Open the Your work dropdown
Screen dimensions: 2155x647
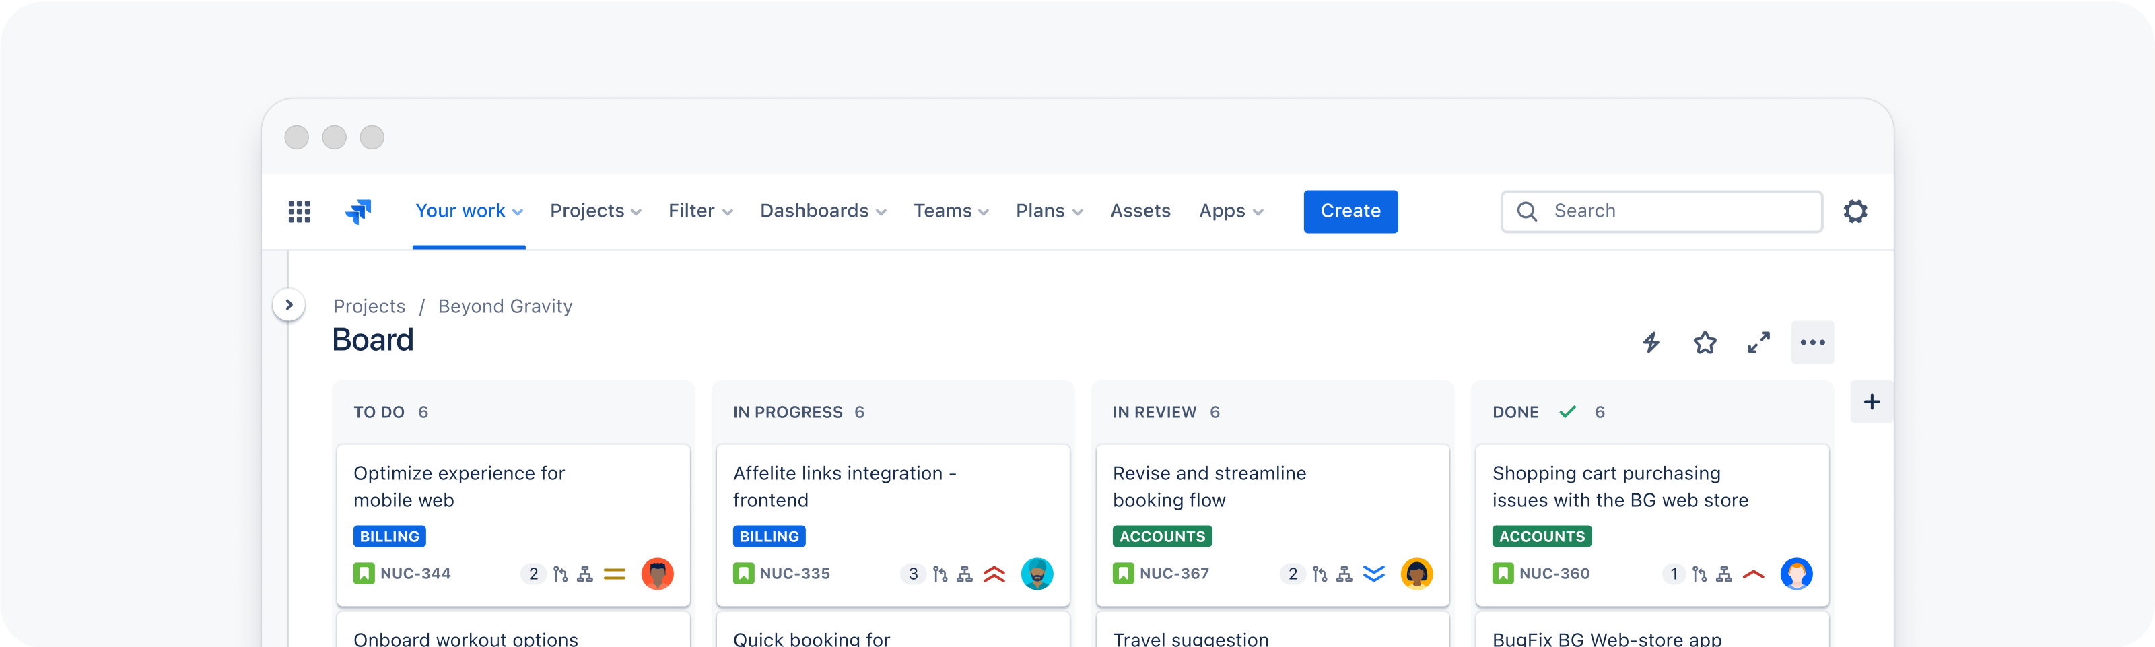click(469, 211)
